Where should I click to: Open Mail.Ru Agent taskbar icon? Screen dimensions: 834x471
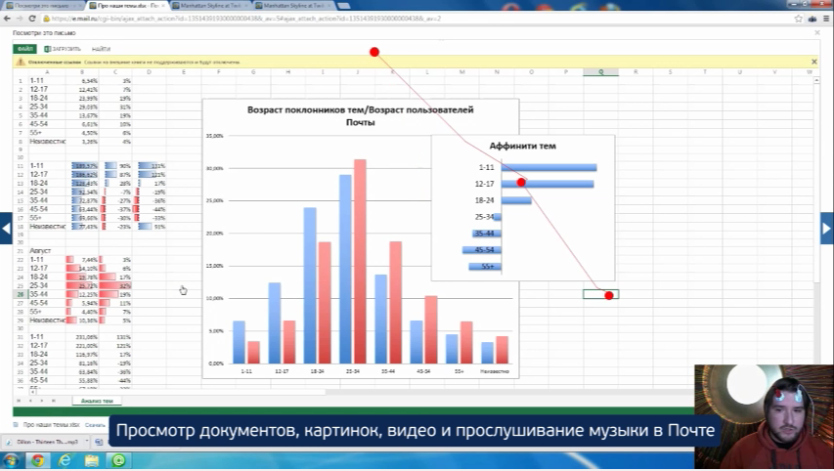click(x=118, y=460)
